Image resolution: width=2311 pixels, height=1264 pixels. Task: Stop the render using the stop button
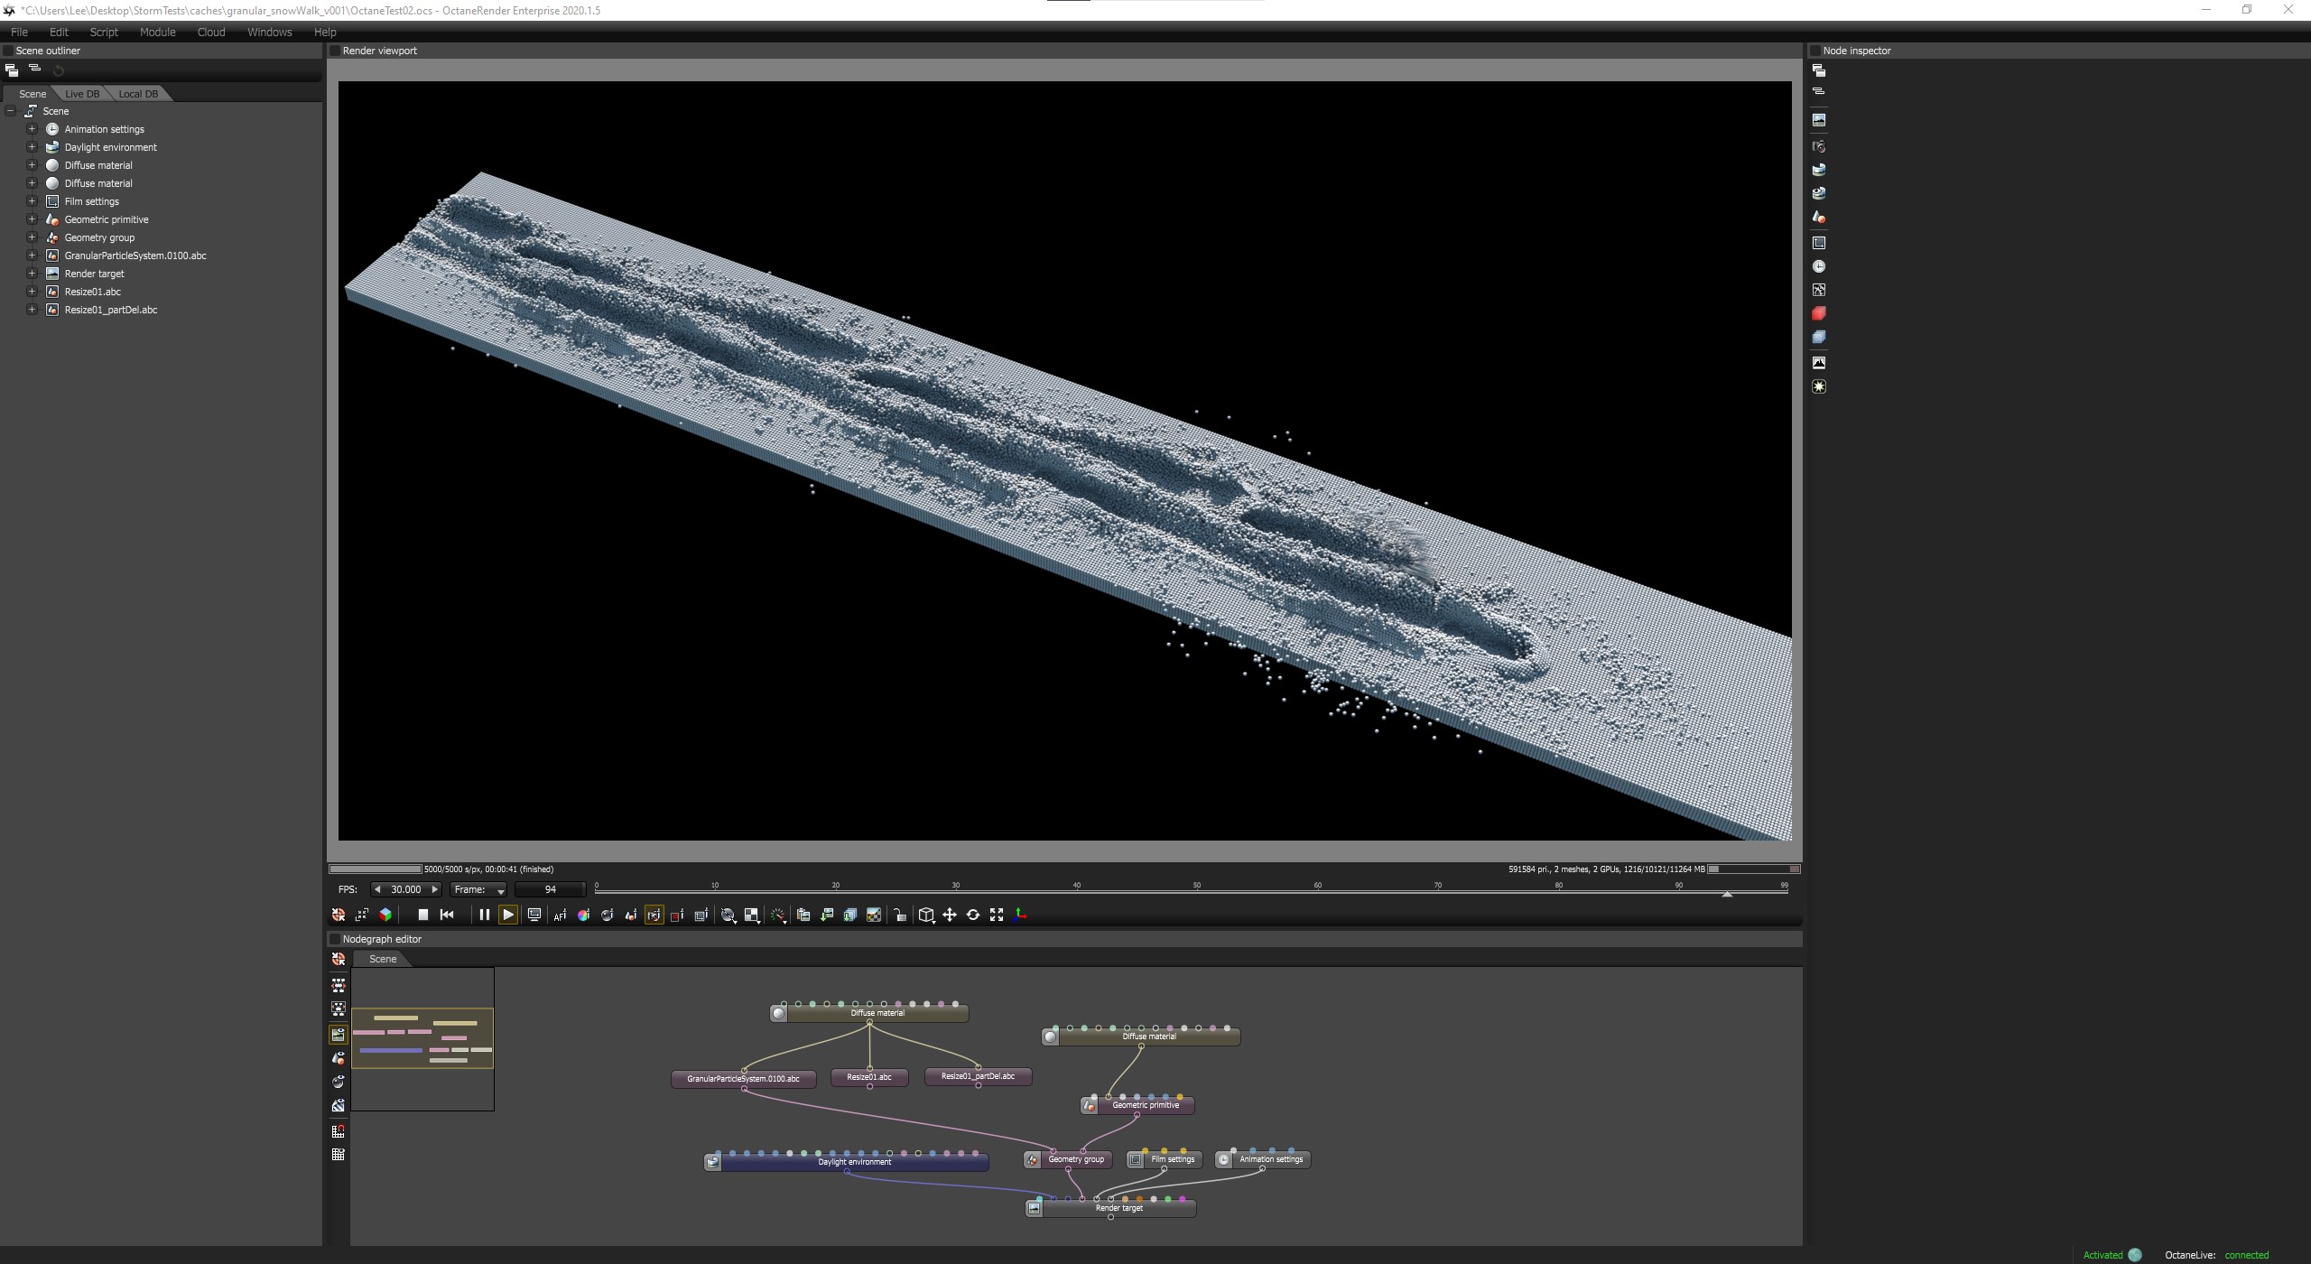point(422,915)
